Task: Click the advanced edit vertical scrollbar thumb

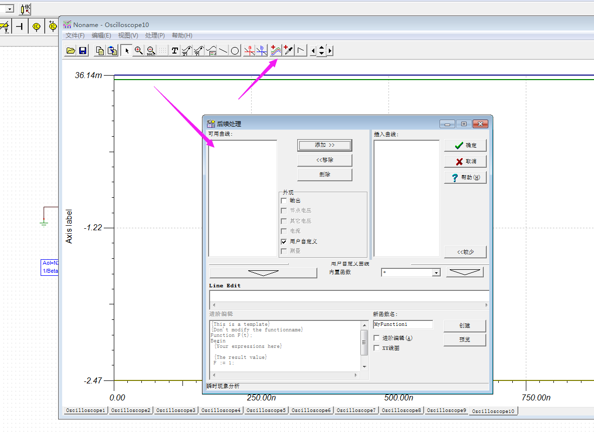Action: pos(364,342)
